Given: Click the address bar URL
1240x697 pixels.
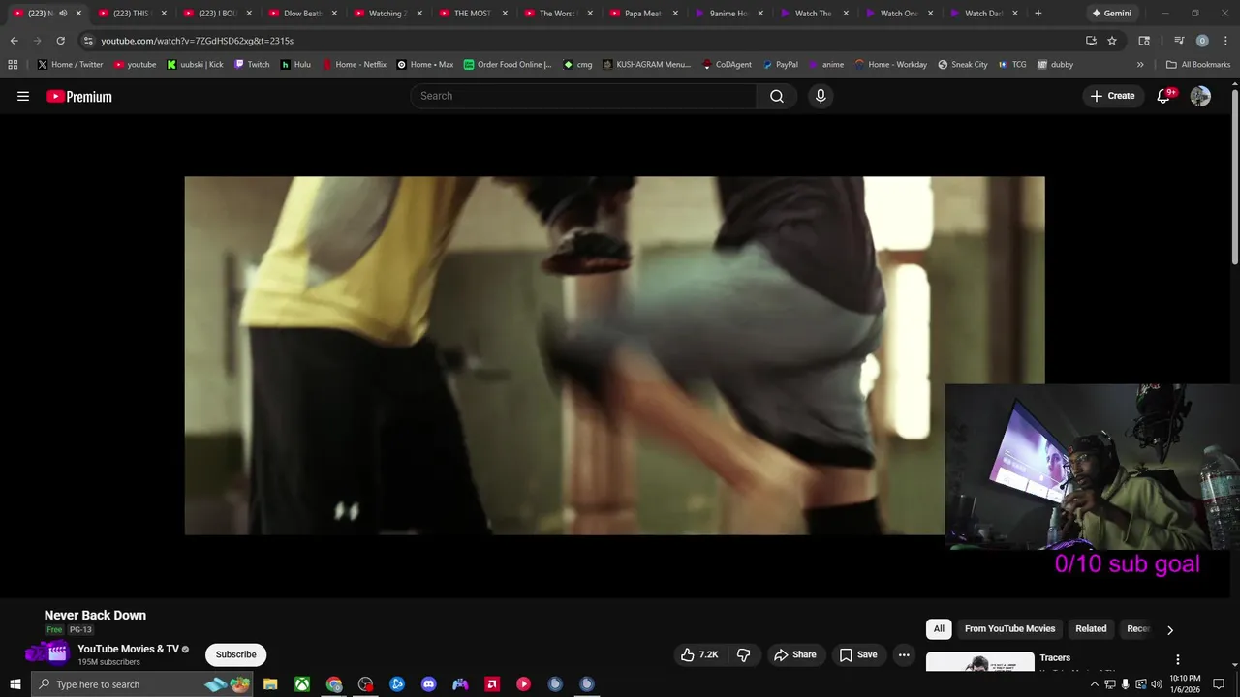Looking at the screenshot, I should (197, 41).
